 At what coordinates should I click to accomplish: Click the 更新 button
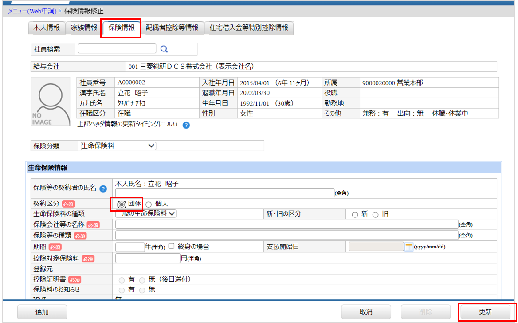pos(486,312)
